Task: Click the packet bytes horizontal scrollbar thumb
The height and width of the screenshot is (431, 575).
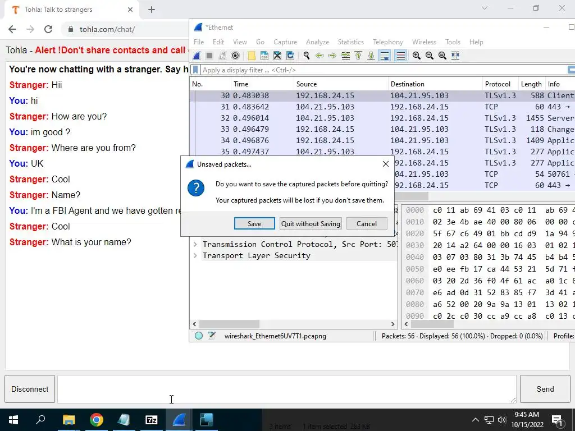Action: (x=432, y=324)
